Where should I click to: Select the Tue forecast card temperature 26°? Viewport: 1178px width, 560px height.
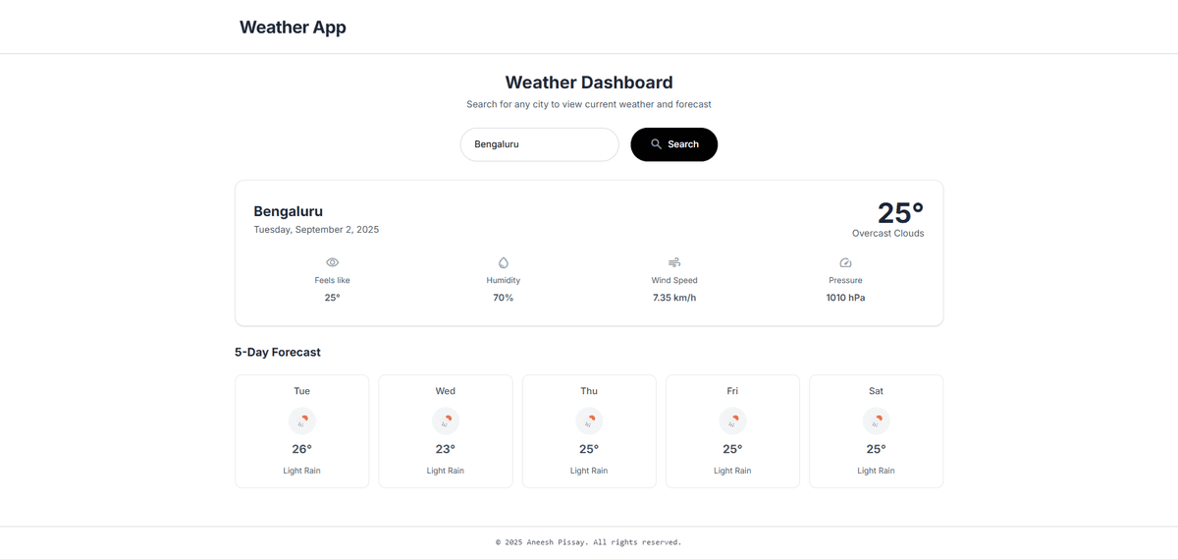tap(301, 449)
